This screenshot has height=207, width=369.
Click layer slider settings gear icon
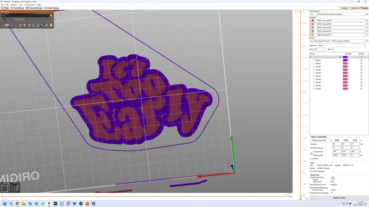point(307,198)
